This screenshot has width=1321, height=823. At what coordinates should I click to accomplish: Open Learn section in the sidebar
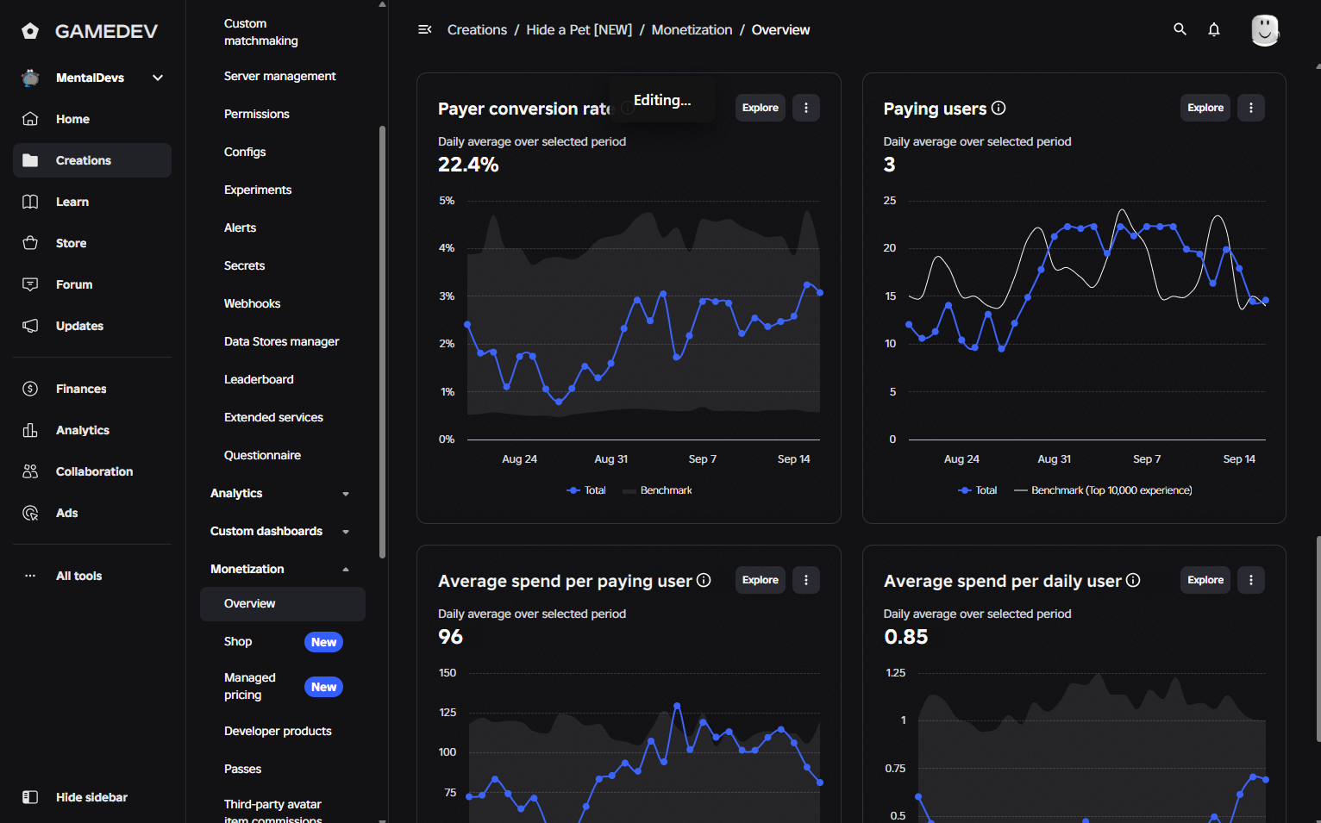tap(92, 202)
